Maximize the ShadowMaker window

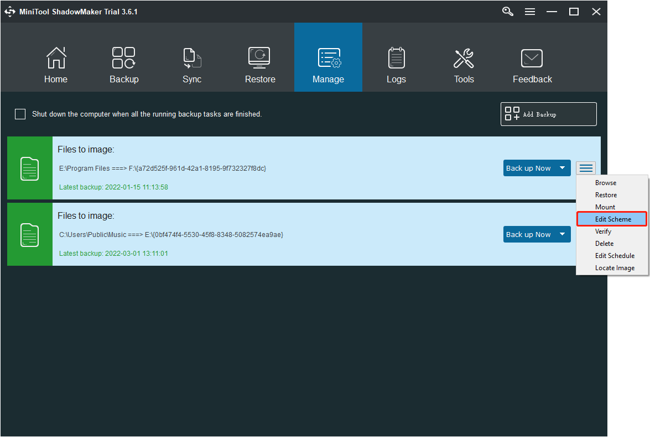pos(574,12)
